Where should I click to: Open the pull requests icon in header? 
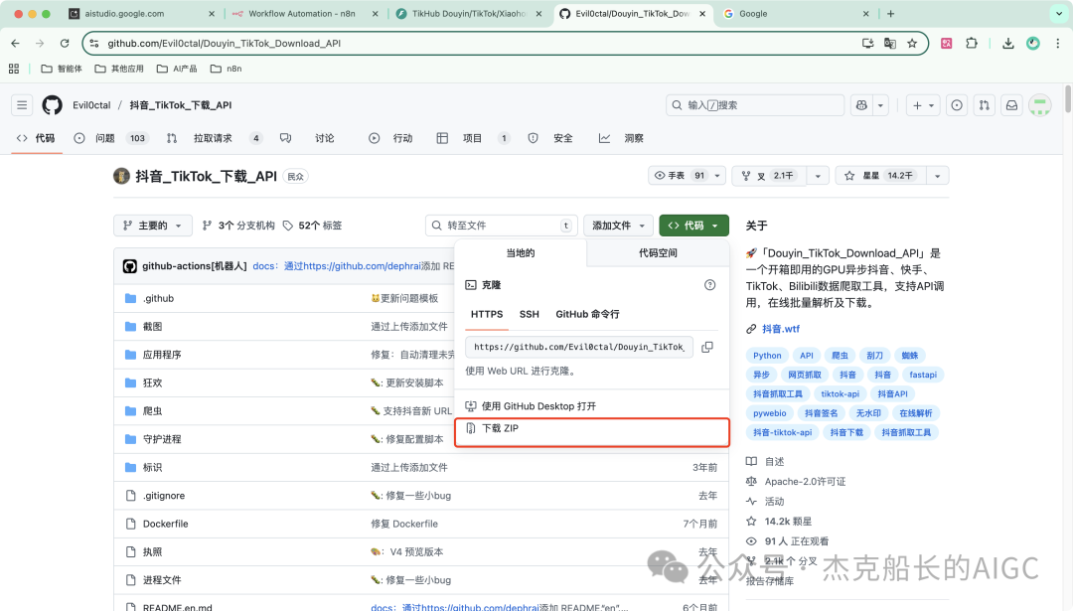click(x=984, y=105)
